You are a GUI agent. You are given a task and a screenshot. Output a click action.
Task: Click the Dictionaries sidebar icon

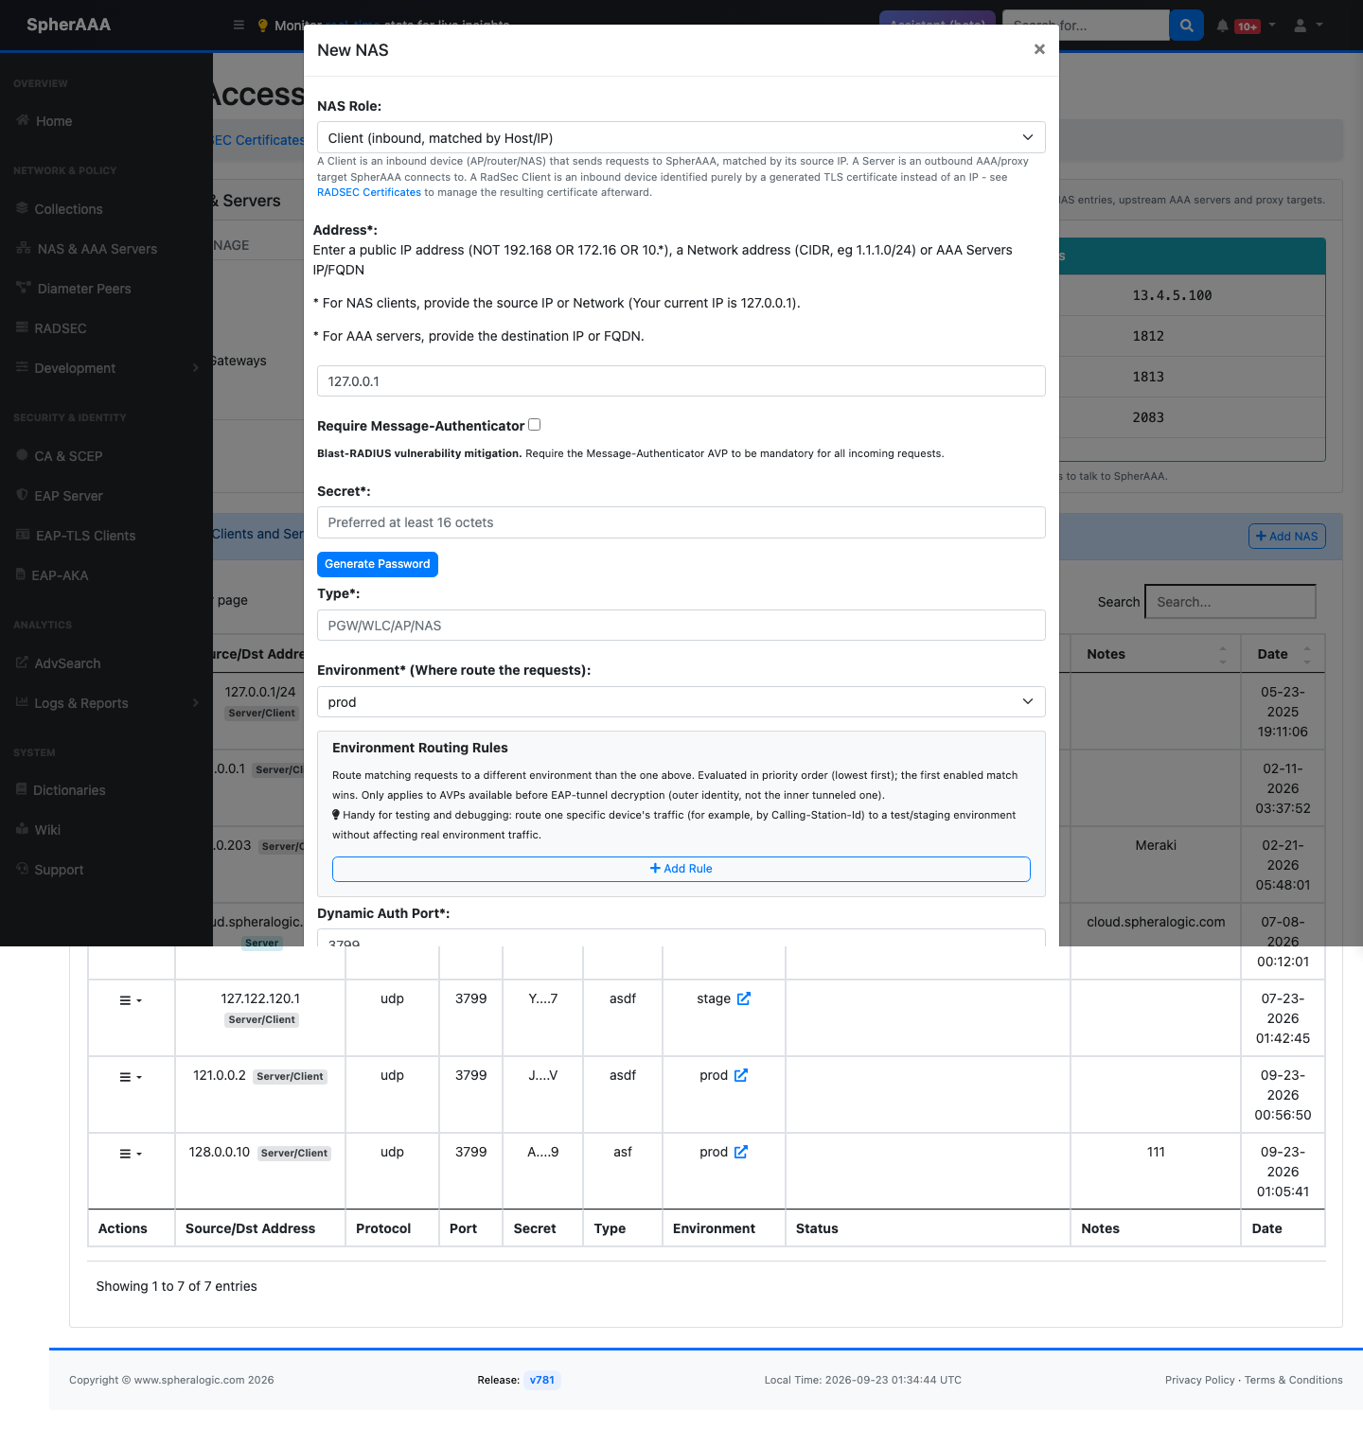click(x=22, y=789)
